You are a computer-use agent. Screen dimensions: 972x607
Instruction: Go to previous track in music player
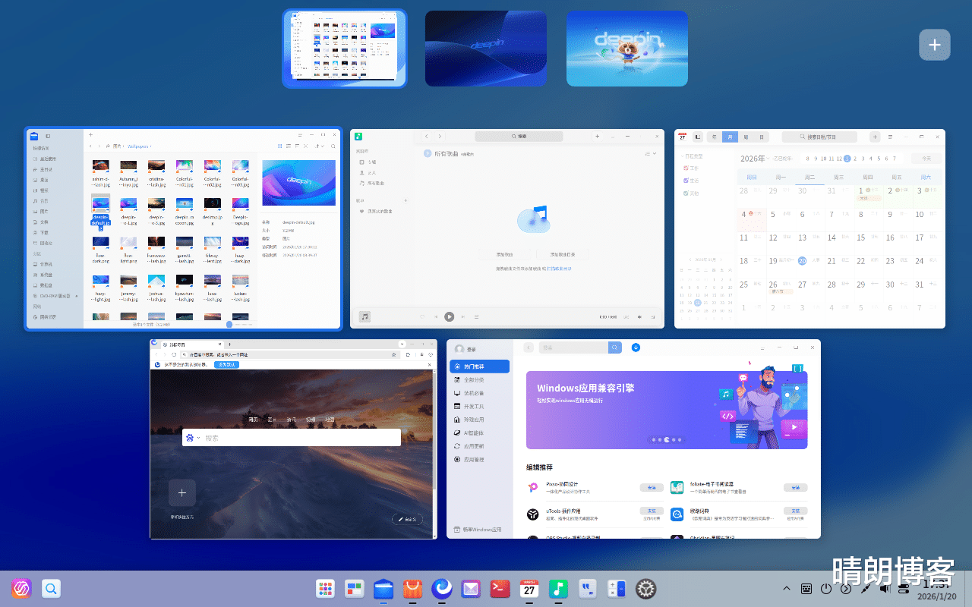click(x=436, y=316)
